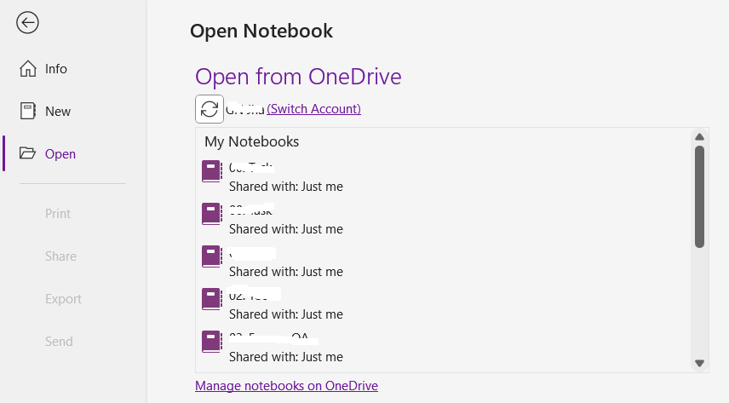Open the third notebook icon in list
Viewport: 729px width, 403px height.
coord(211,256)
